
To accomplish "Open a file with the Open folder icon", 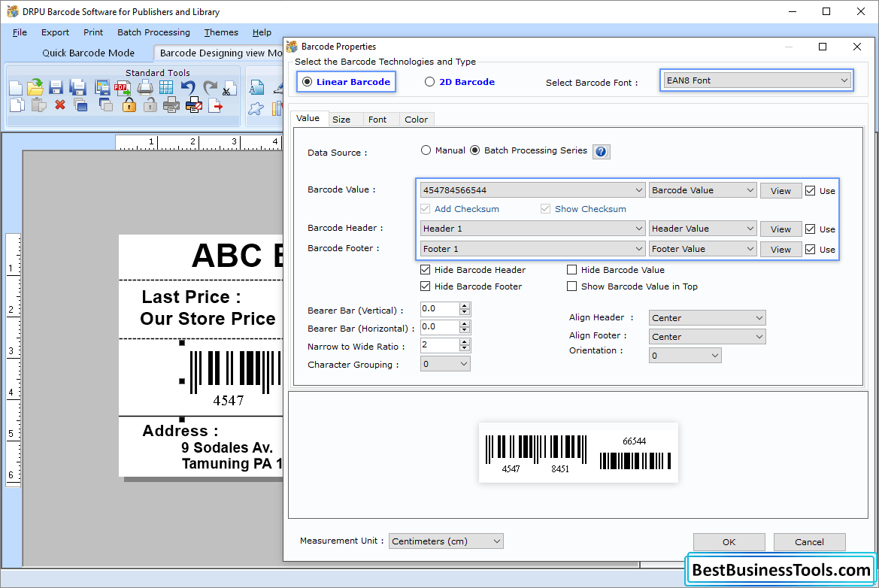I will tap(35, 87).
